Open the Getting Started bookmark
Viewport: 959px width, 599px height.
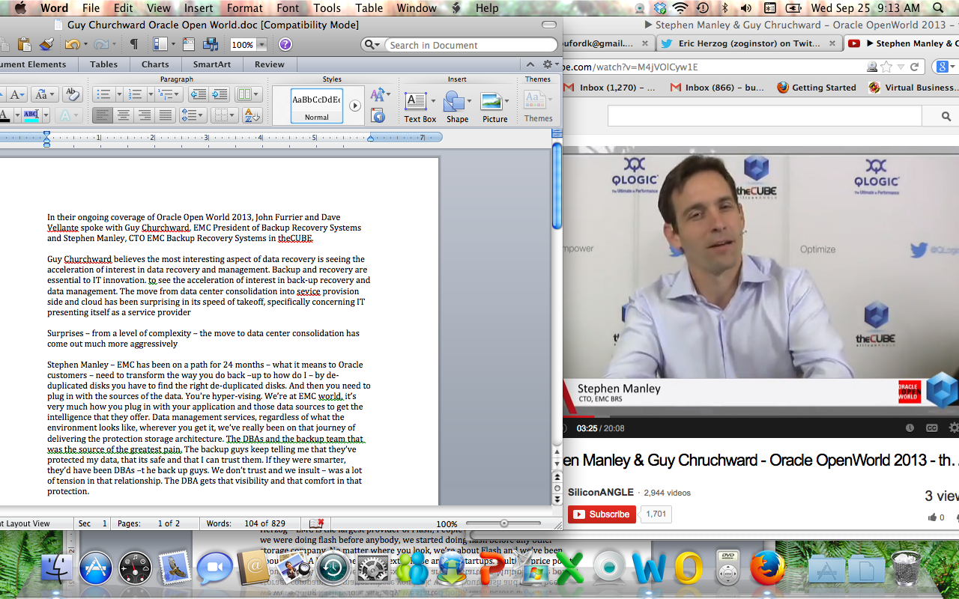pos(817,88)
